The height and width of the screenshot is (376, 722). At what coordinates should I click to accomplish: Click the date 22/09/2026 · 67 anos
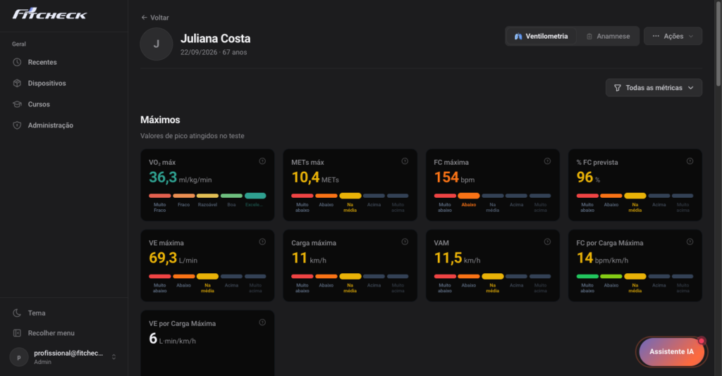pos(214,52)
